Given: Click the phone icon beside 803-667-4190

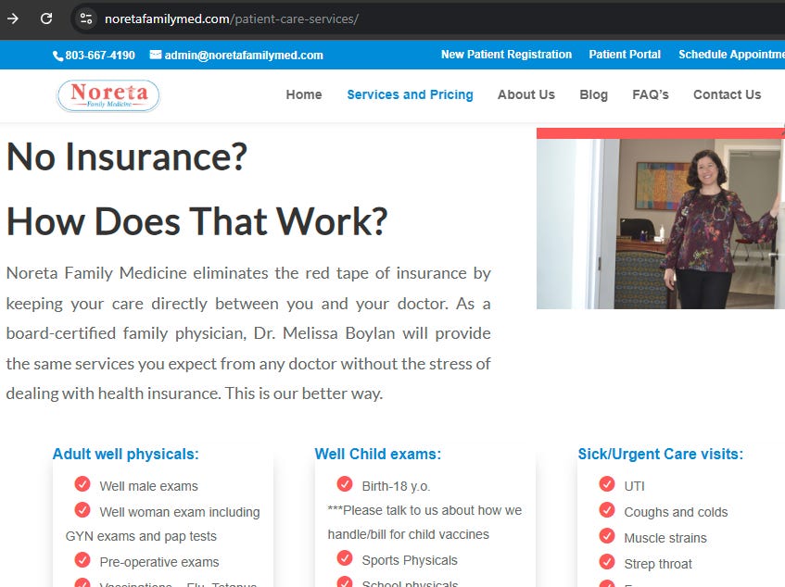Looking at the screenshot, I should coord(57,56).
